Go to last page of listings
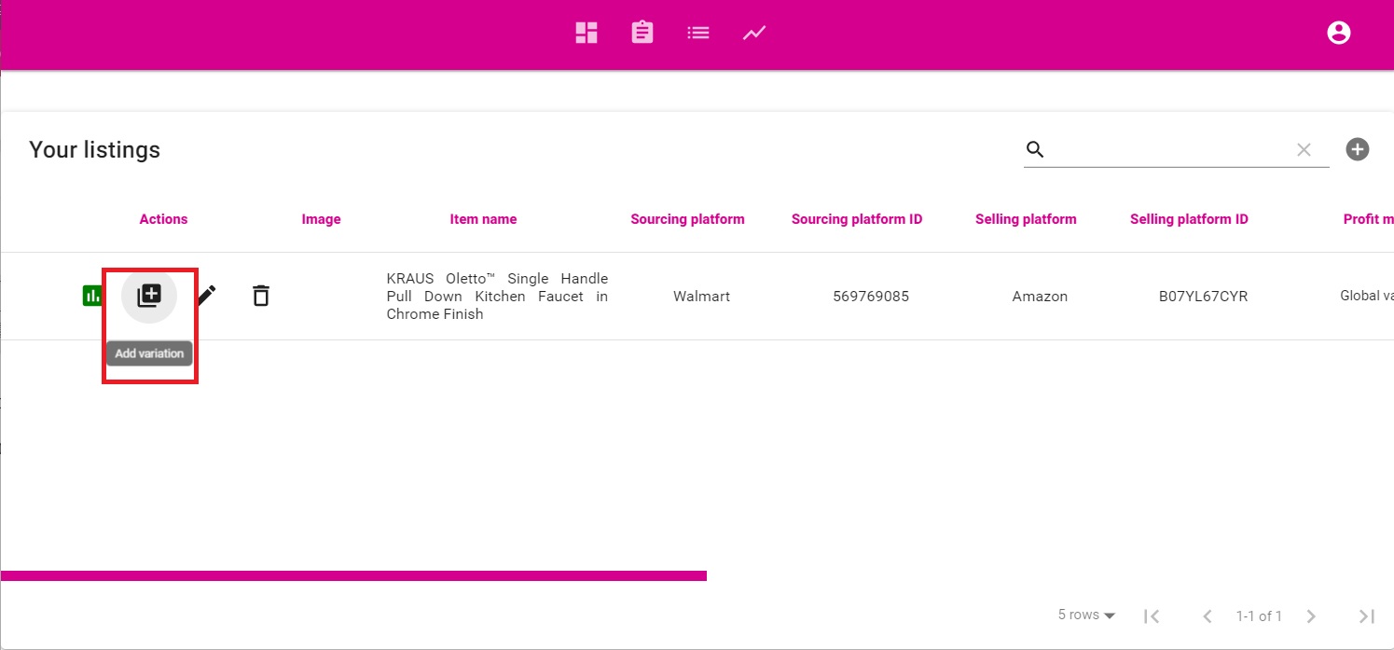Image resolution: width=1394 pixels, height=650 pixels. pyautogui.click(x=1366, y=616)
